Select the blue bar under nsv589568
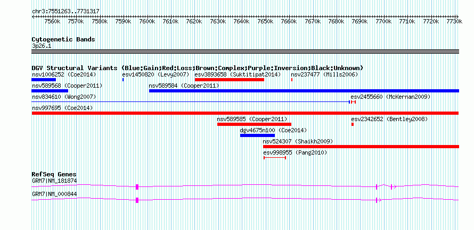The height and width of the screenshot is (230, 474). (50, 91)
